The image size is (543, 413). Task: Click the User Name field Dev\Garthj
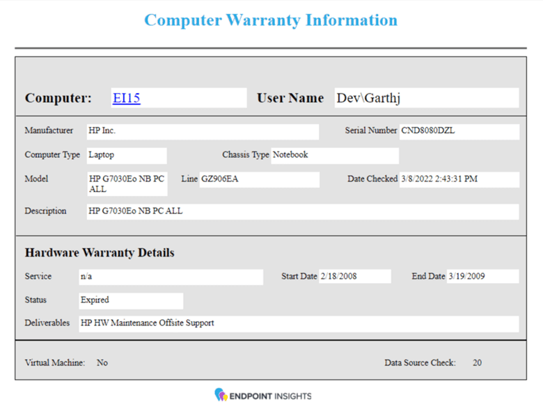coord(425,98)
